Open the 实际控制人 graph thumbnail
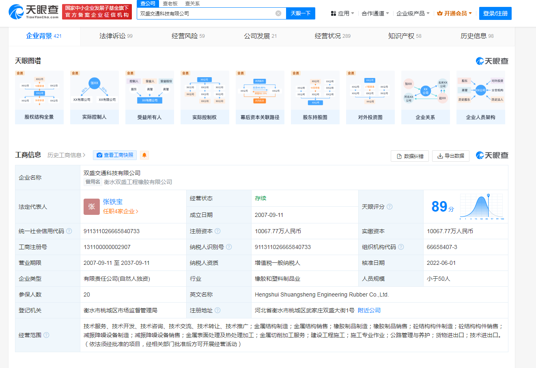This screenshot has height=368, width=536. 95,97
